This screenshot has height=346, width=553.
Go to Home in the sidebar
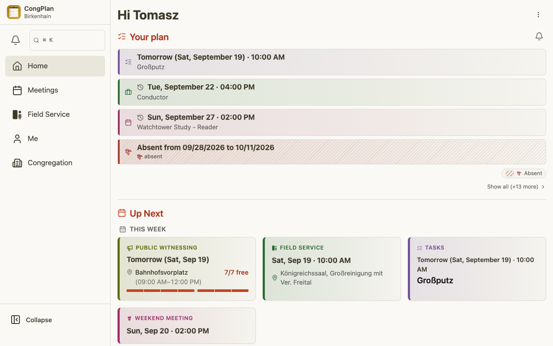[x=55, y=66]
